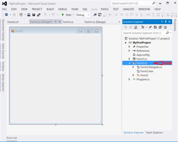
Task: Open the Document Outline side tab
Action: (3, 30)
